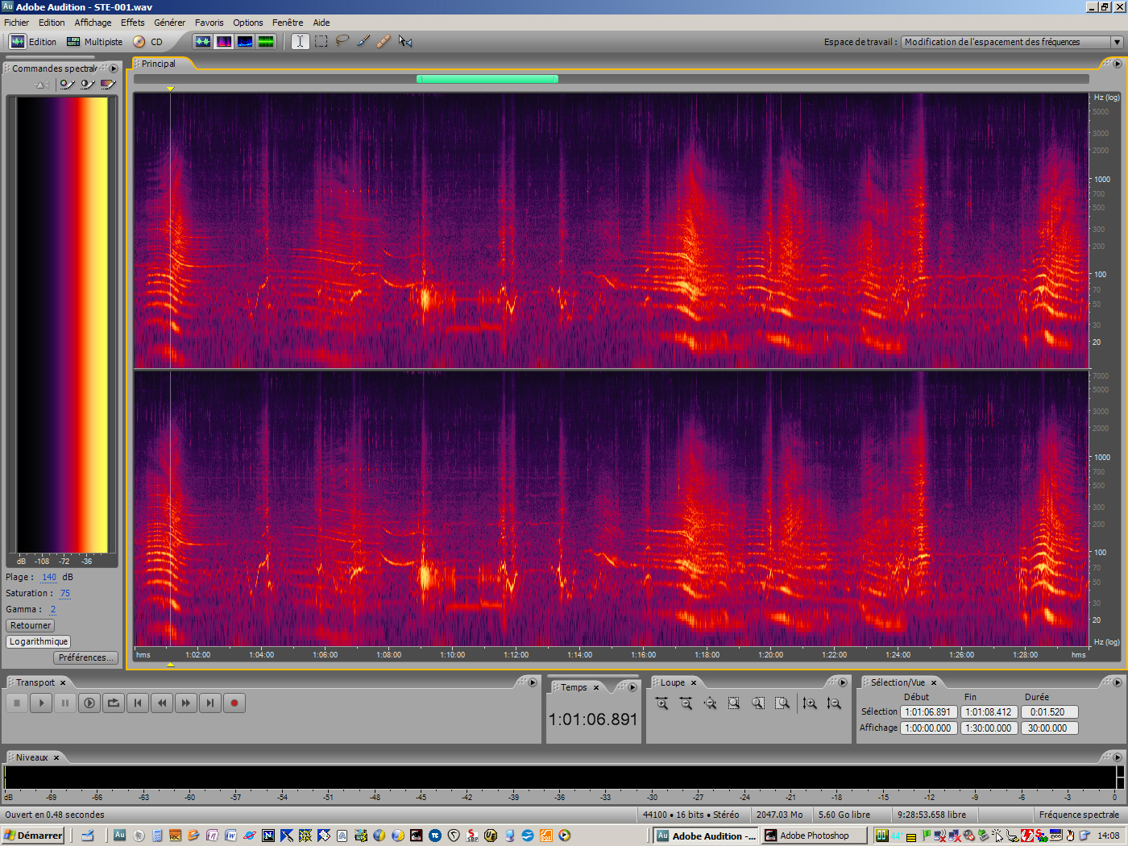Image resolution: width=1128 pixels, height=846 pixels.
Task: Open the Préférences dialog
Action: 85,657
